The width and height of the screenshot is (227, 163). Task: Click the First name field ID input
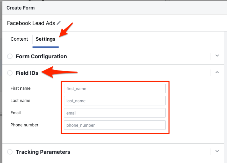tap(115, 88)
